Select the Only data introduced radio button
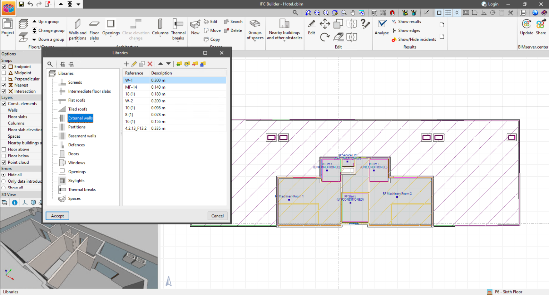549x295 pixels. tap(4, 181)
